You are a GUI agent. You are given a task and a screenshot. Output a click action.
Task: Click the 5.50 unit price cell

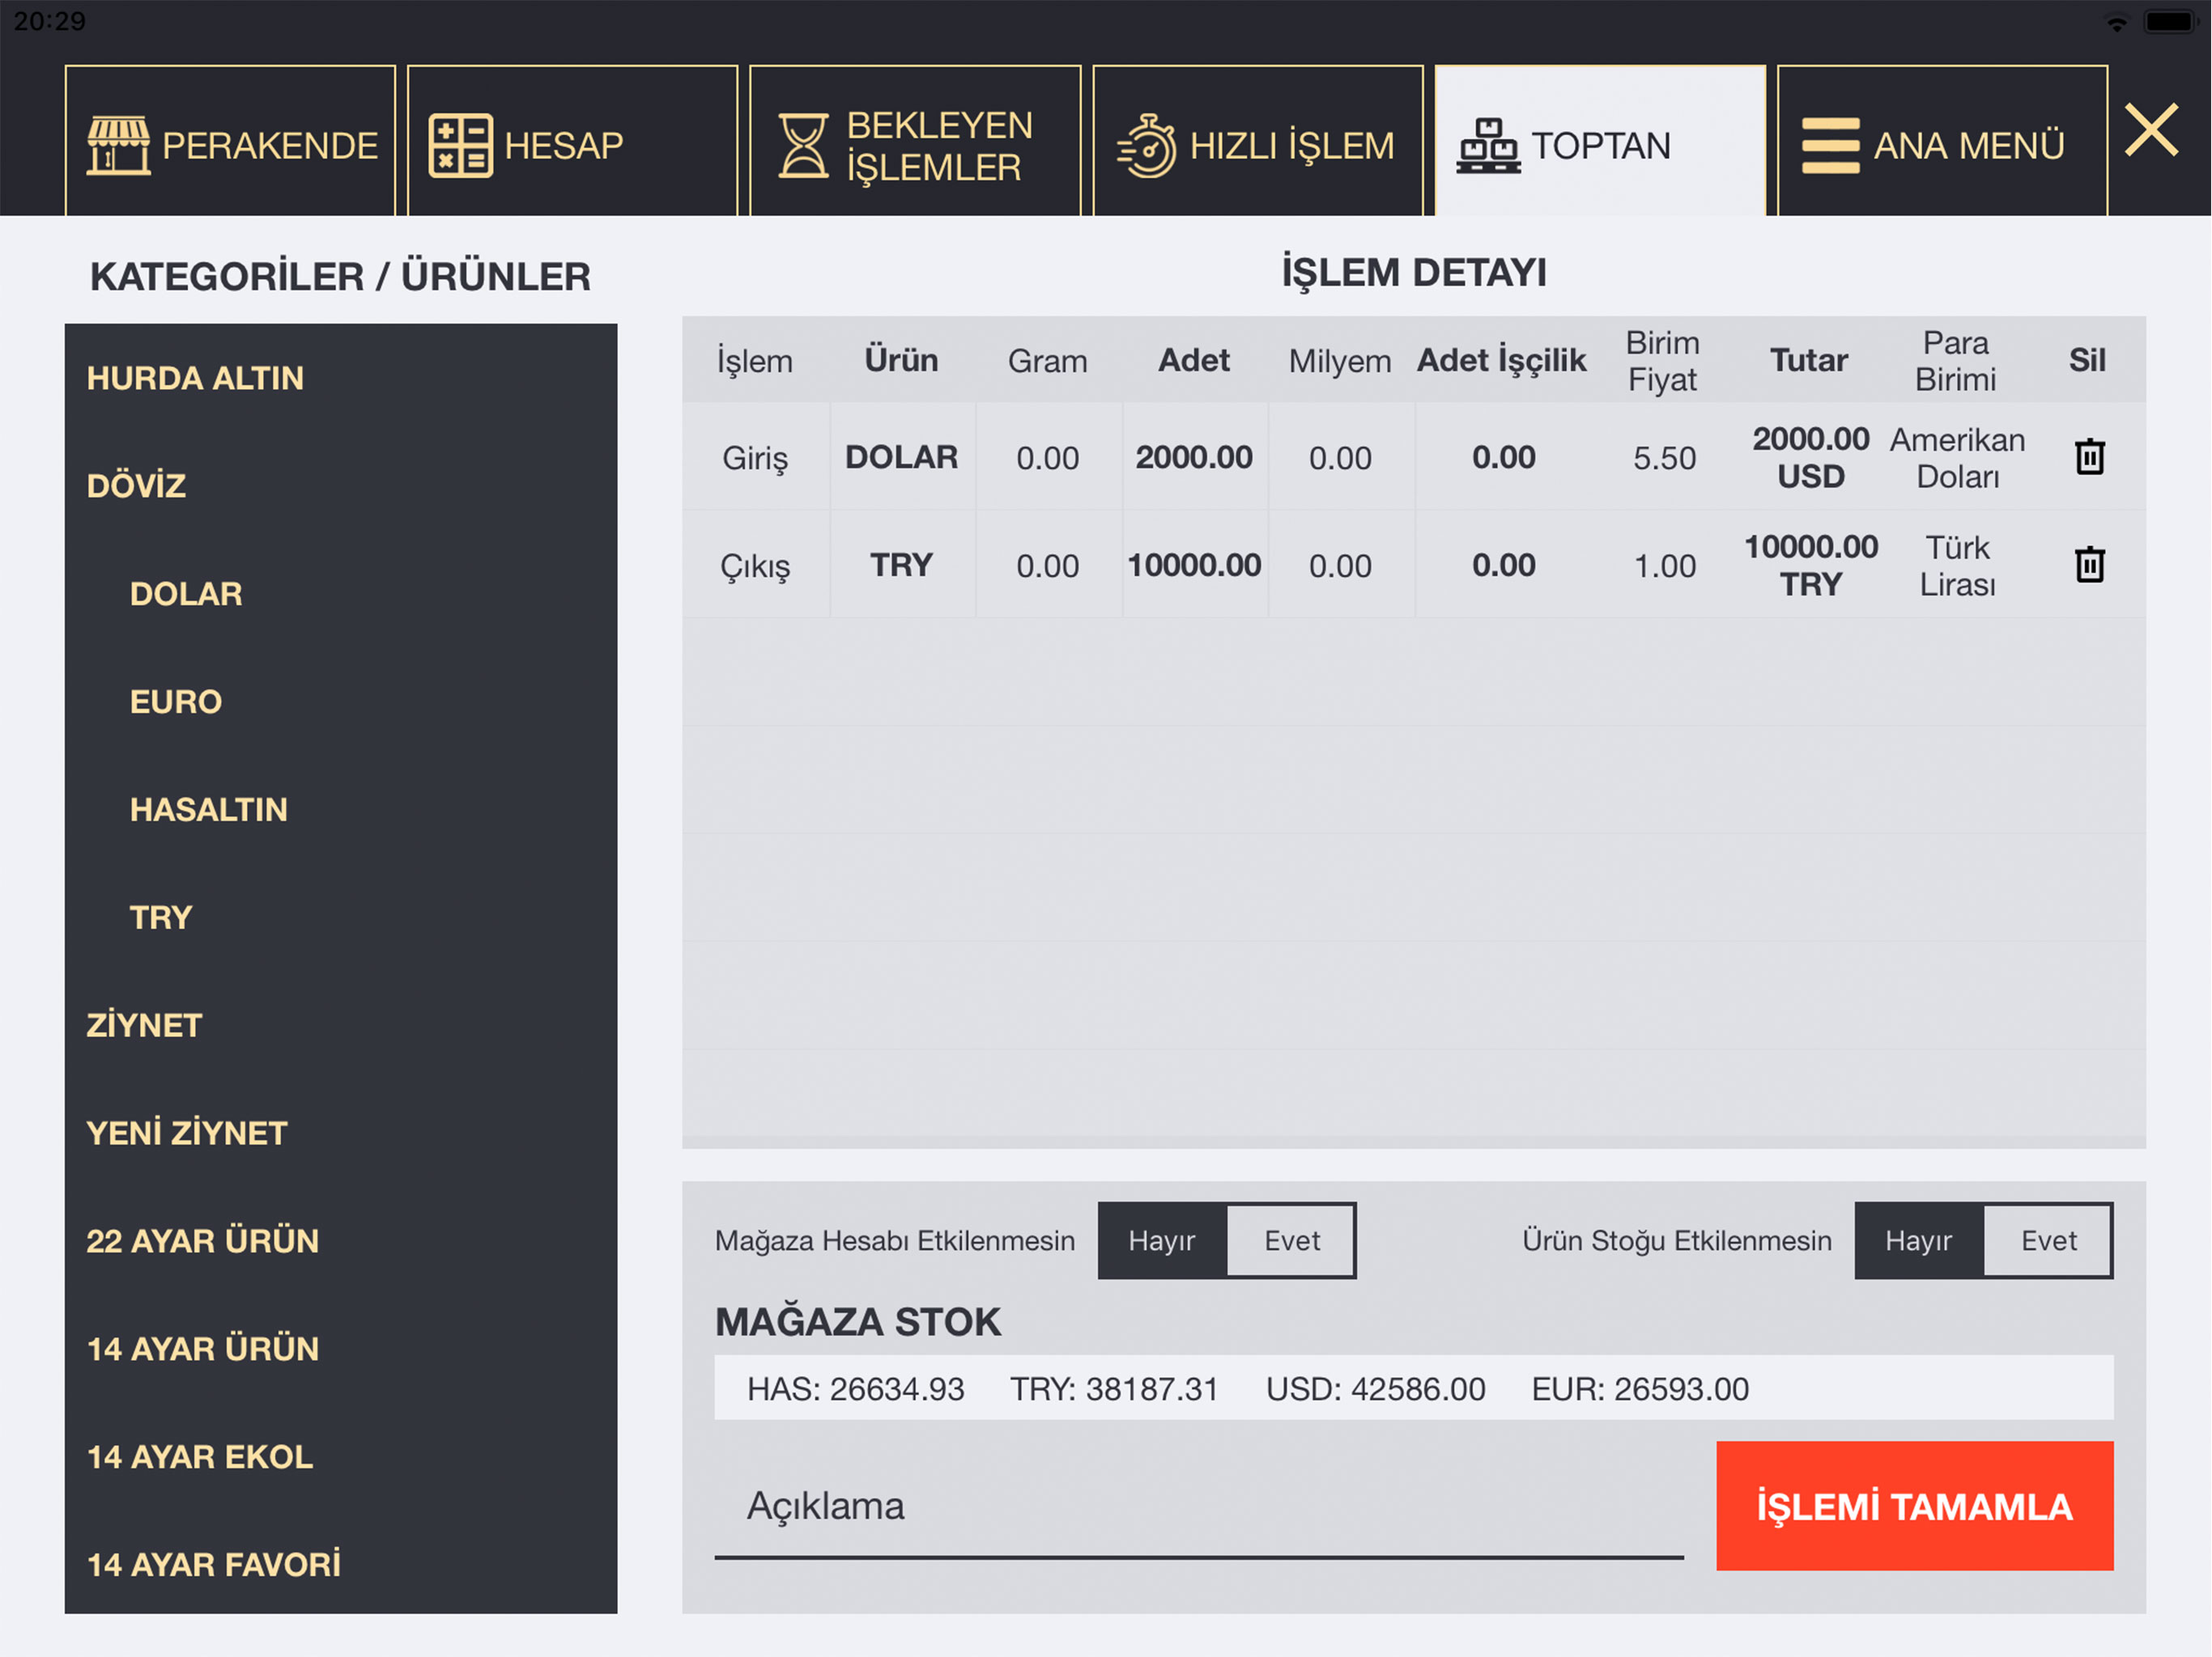(x=1664, y=458)
